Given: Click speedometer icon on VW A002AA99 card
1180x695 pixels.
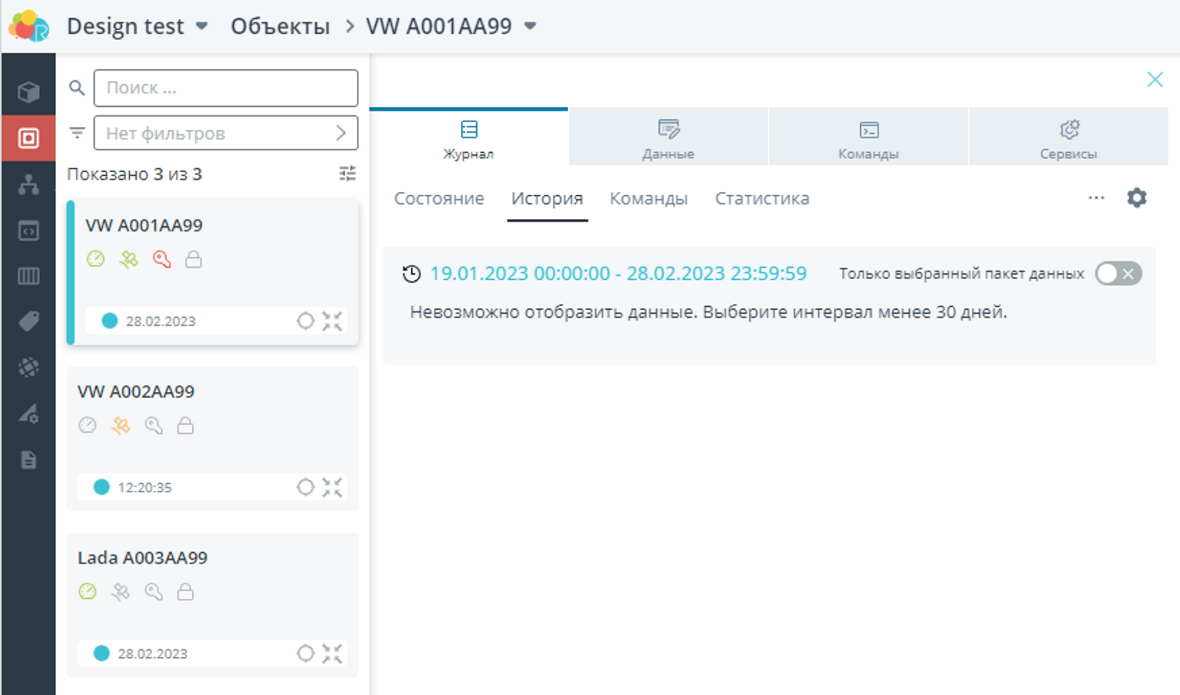Looking at the screenshot, I should (87, 425).
